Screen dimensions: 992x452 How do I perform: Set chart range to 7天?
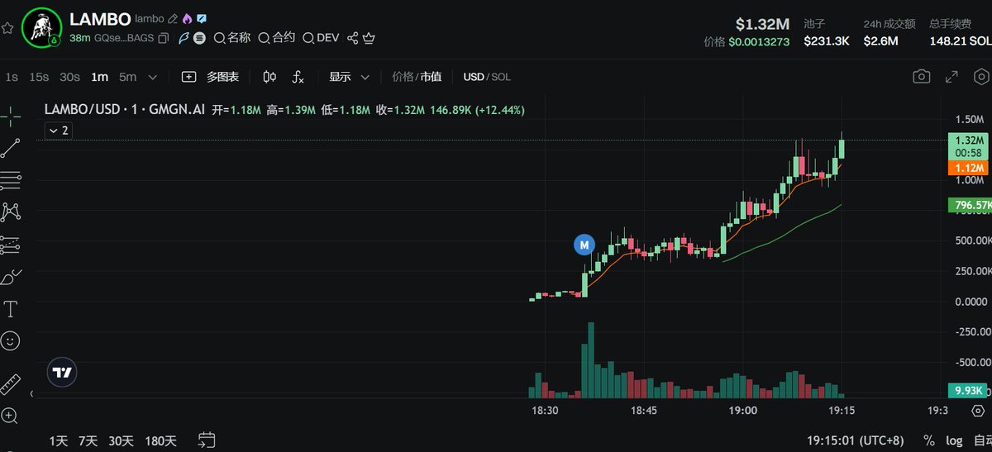(x=88, y=440)
